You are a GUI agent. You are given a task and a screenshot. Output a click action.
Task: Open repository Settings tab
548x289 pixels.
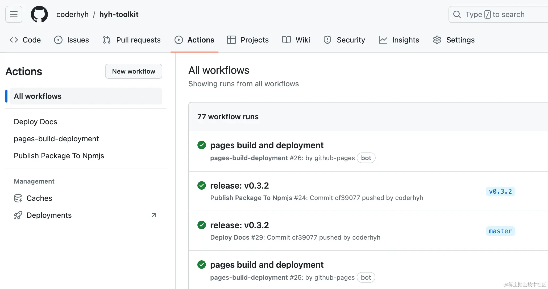454,40
